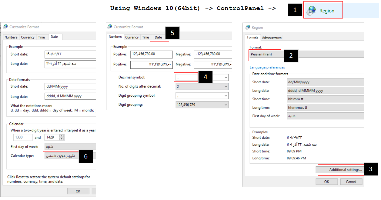Viewport: 381px width, 200px height.
Task: Open the Calendar type dropdown
Action: point(70,156)
